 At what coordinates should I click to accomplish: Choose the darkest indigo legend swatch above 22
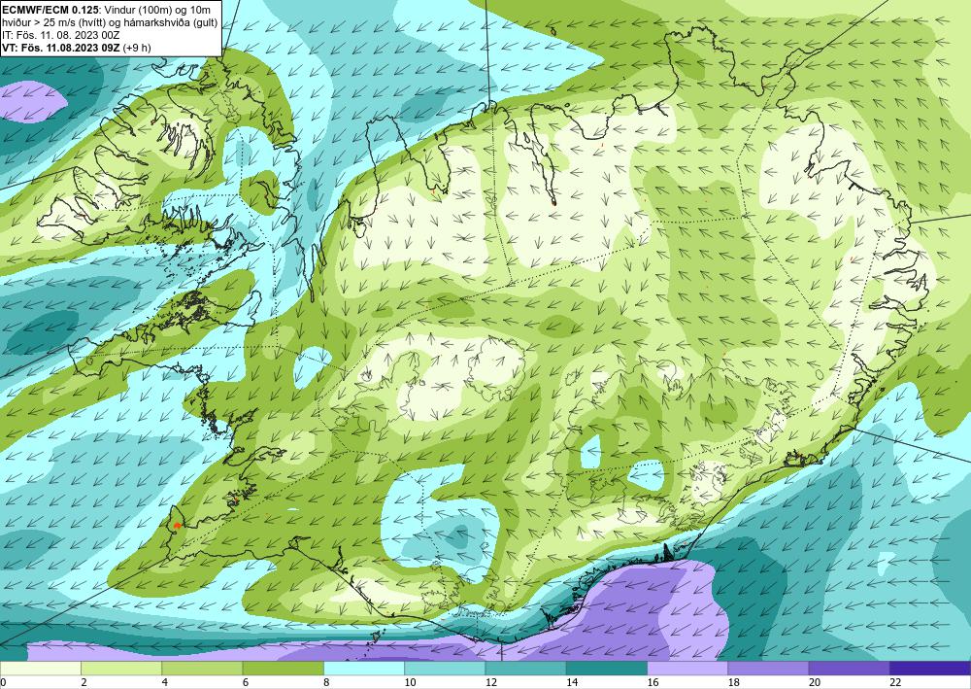(x=930, y=669)
